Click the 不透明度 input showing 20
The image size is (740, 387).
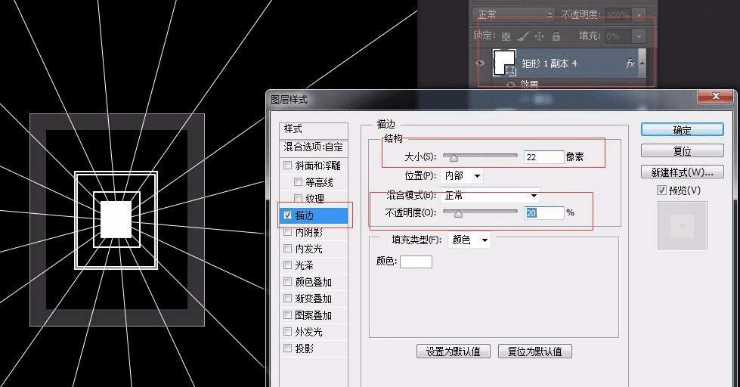click(543, 213)
